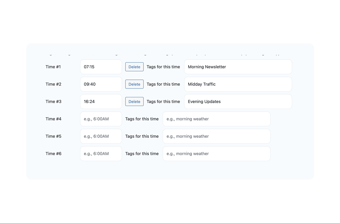This screenshot has width=340, height=223.
Task: Click the tags label beside Morning Newsletter
Action: point(163,67)
